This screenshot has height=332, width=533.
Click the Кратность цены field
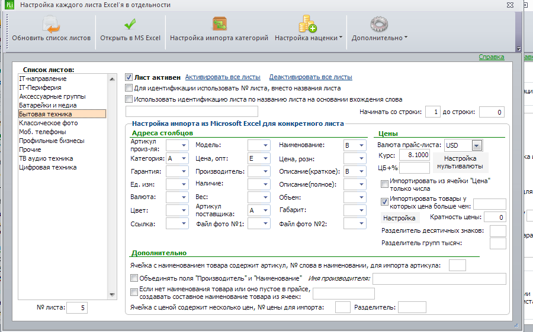(495, 217)
